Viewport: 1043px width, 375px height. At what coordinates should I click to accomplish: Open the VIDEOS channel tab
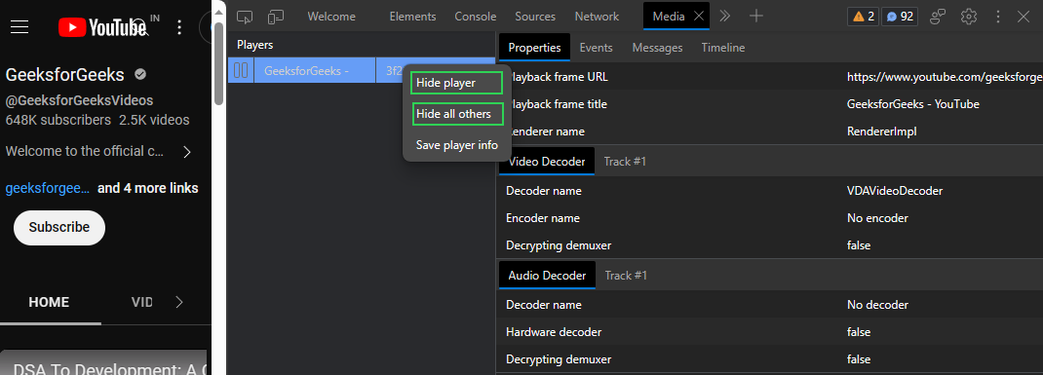coord(142,303)
